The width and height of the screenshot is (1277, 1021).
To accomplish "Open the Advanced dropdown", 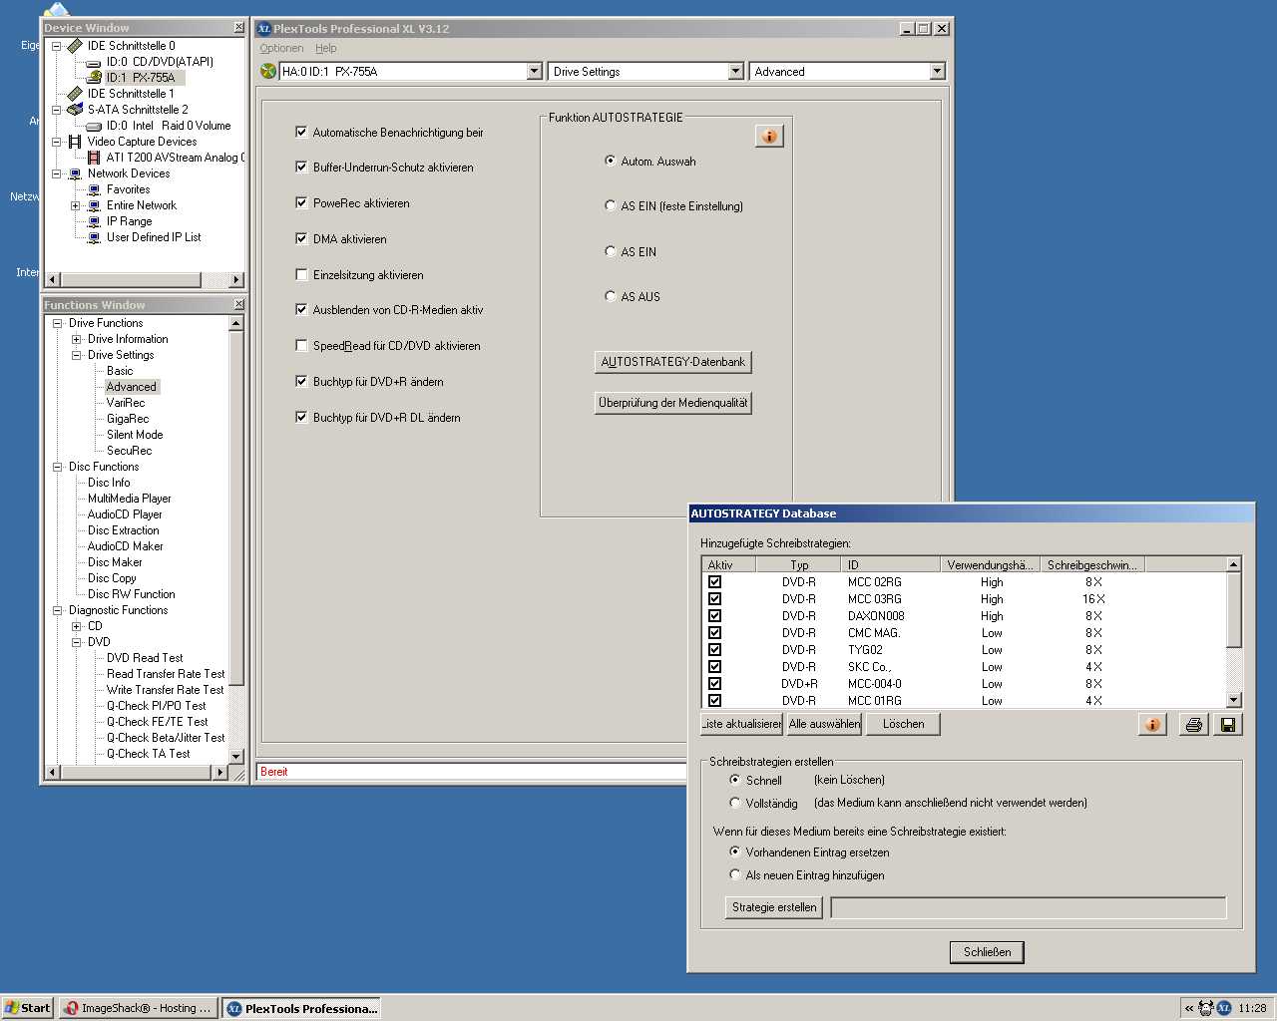I will (x=936, y=72).
